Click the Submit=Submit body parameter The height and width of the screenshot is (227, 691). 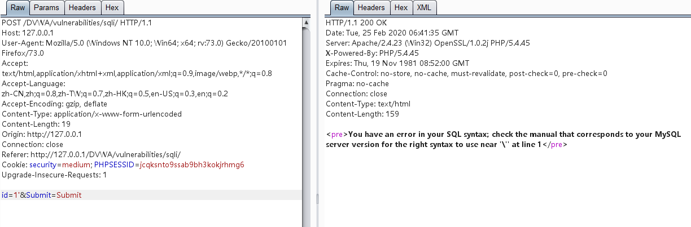pyautogui.click(x=53, y=195)
